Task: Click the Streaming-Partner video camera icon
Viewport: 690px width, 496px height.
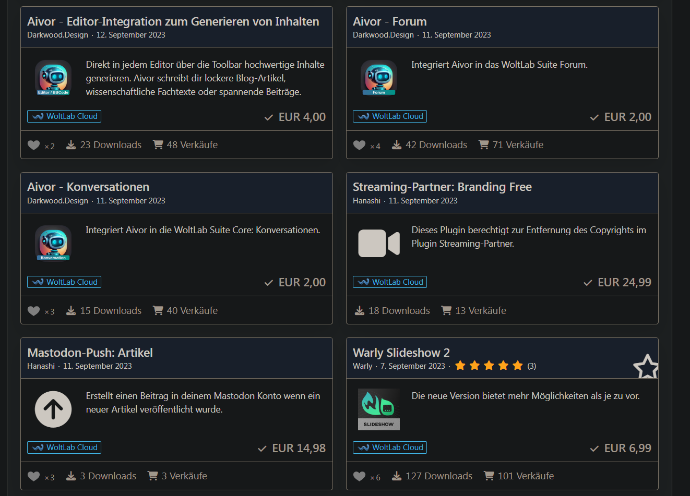Action: pos(378,243)
